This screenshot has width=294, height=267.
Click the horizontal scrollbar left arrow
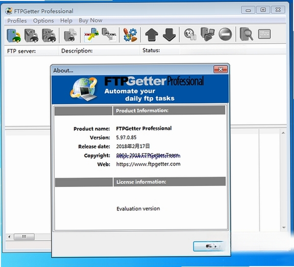(9, 237)
